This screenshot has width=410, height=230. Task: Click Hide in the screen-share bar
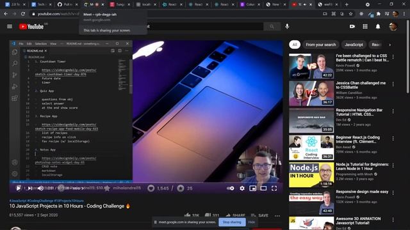pos(252,222)
